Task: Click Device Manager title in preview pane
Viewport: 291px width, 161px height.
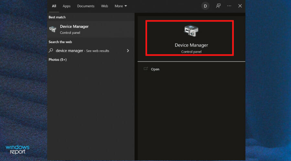Action: click(191, 45)
